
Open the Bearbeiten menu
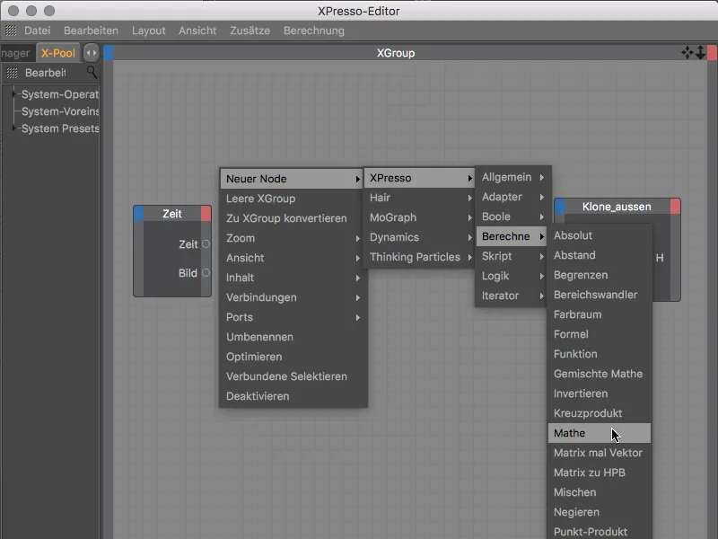point(91,31)
